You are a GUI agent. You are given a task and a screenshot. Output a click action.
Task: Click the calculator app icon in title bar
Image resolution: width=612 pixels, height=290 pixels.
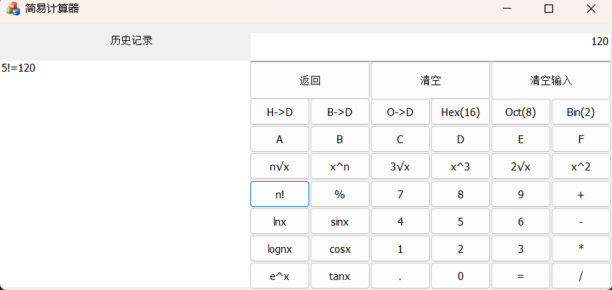[x=13, y=9]
